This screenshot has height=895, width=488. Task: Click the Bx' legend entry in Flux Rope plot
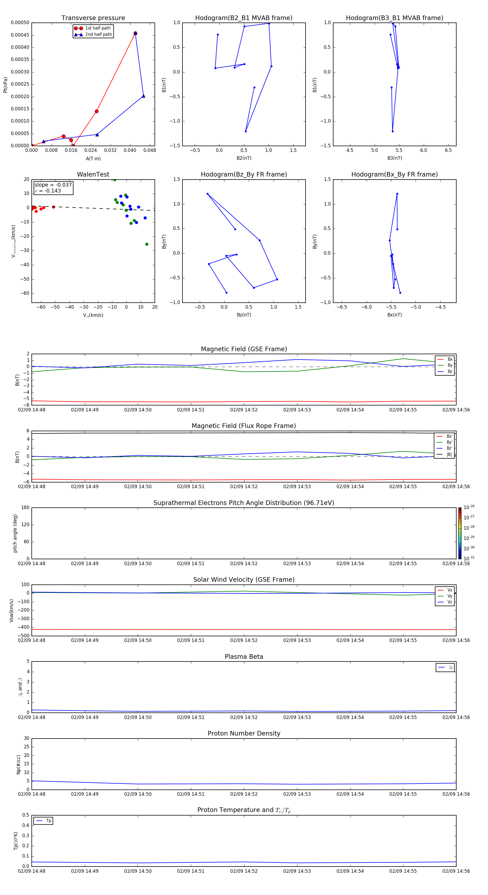(444, 436)
